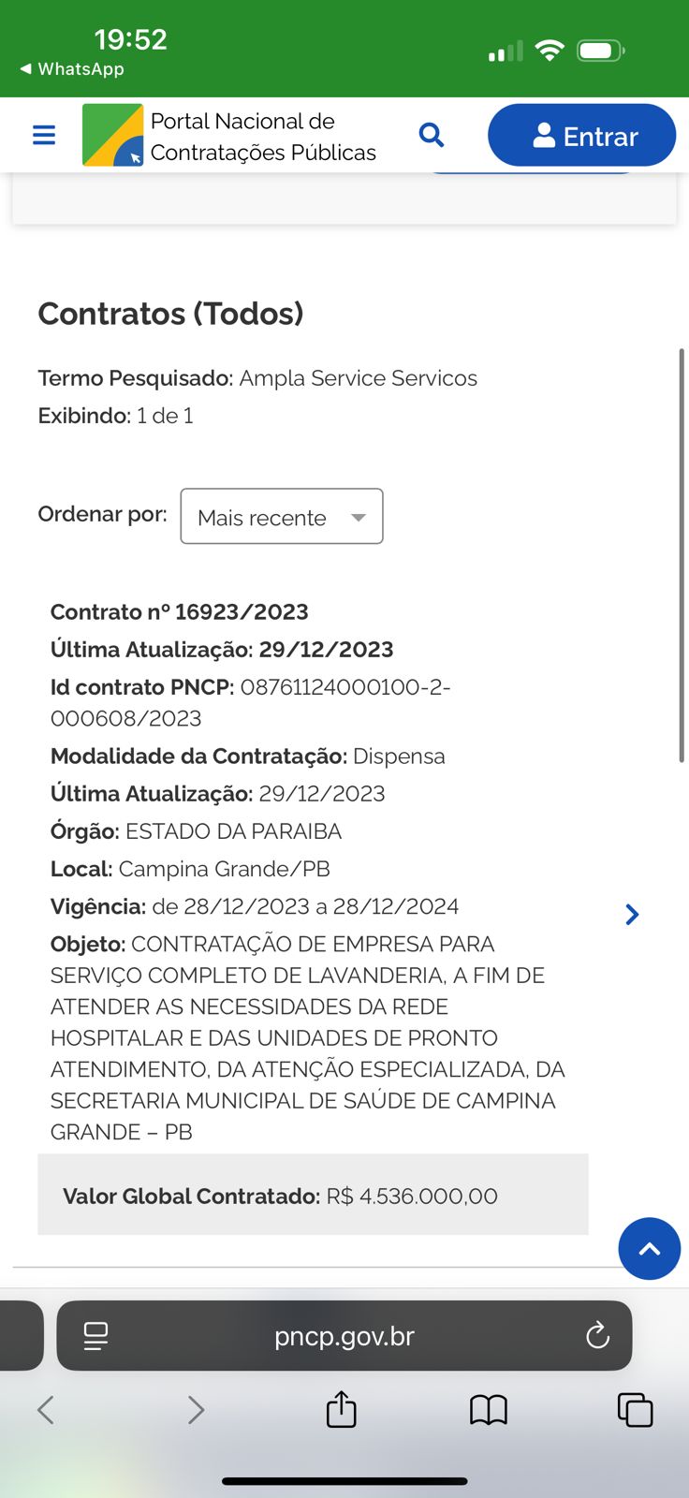Open the Safari share sheet
The height and width of the screenshot is (1498, 689).
click(341, 1409)
